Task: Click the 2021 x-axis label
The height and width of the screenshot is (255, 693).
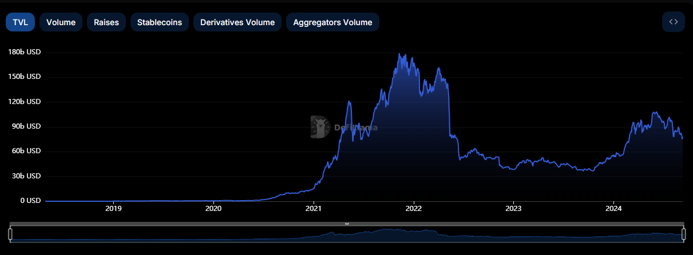Action: (314, 209)
